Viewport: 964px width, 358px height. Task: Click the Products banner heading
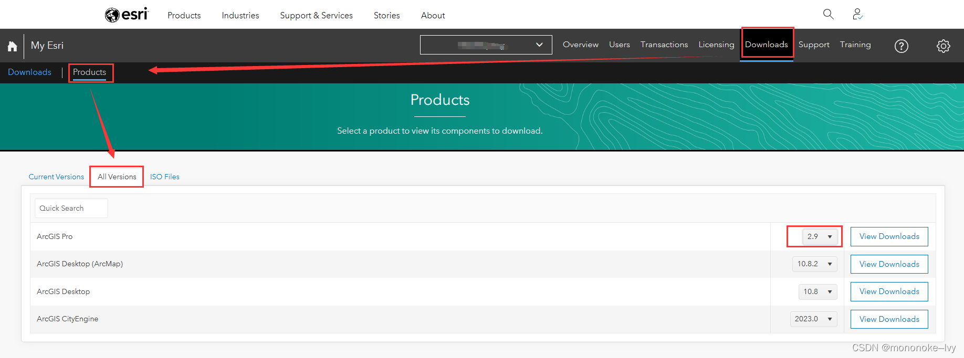coord(440,100)
